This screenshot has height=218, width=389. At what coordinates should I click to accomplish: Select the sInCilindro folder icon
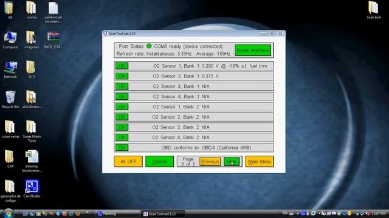[32, 99]
